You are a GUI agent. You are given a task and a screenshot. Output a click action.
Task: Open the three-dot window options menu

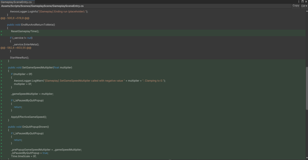pos(299,2)
